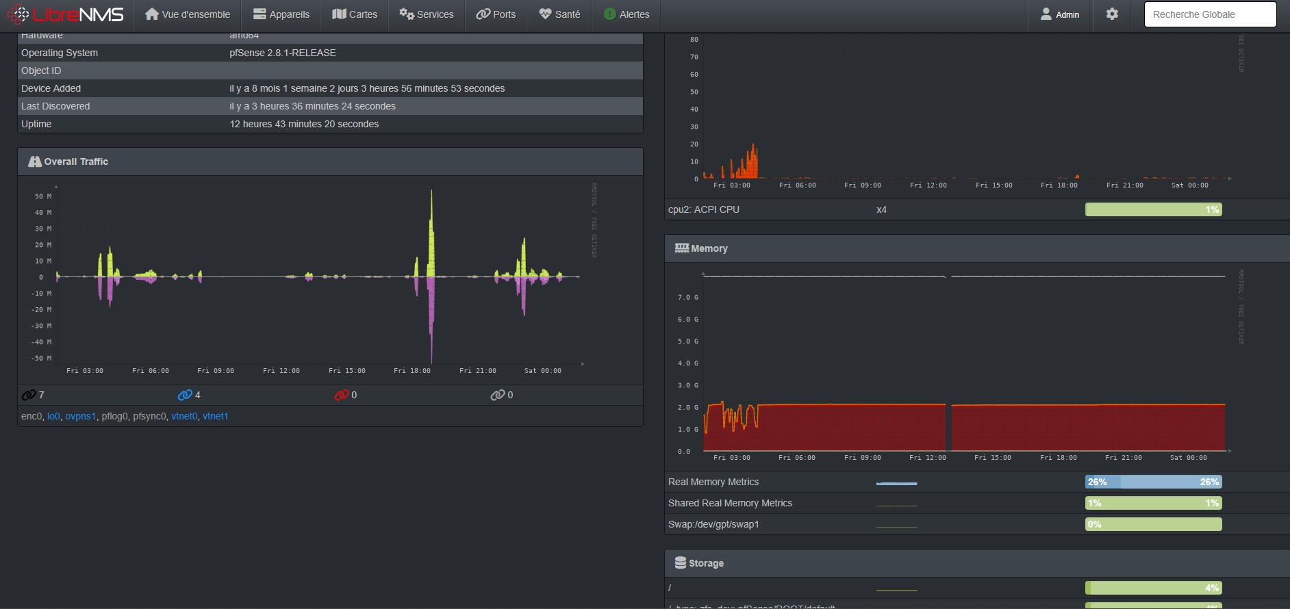The image size is (1290, 609).
Task: Click the total ports link icon
Action: click(29, 395)
